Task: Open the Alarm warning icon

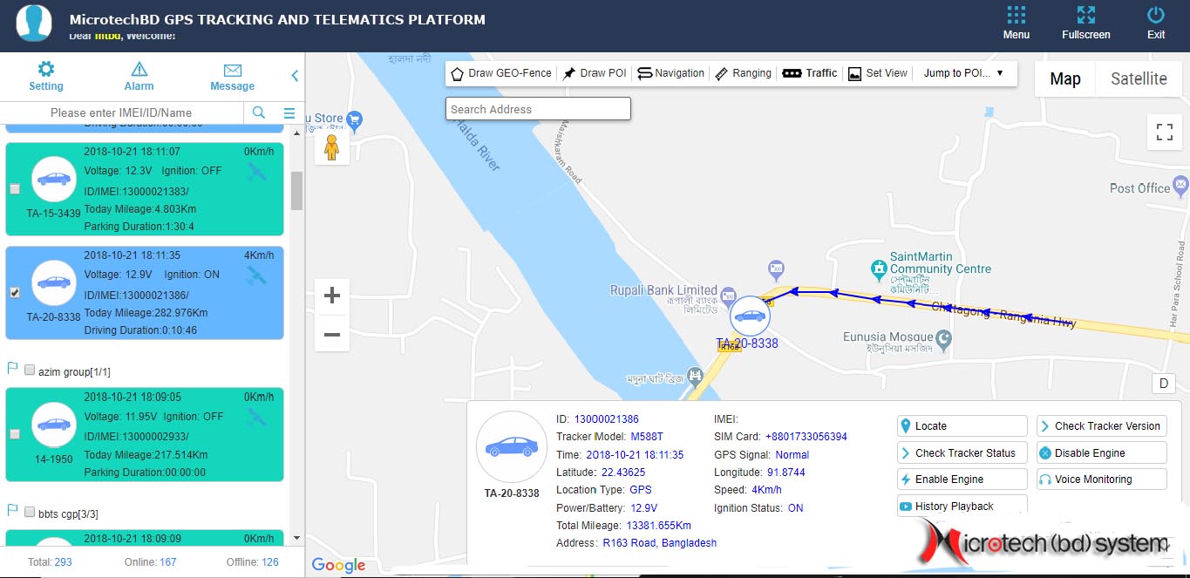Action: click(139, 70)
